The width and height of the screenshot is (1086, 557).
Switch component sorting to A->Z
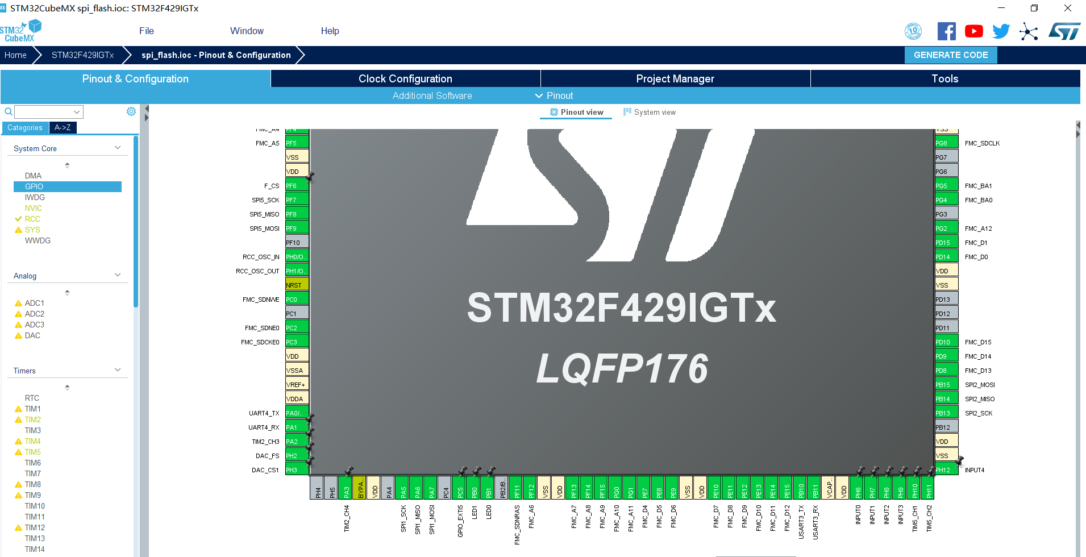[x=63, y=127]
